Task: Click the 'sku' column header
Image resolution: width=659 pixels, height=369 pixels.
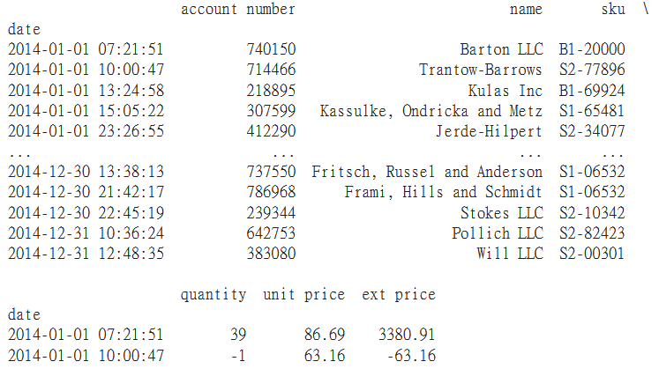Action: coord(613,10)
